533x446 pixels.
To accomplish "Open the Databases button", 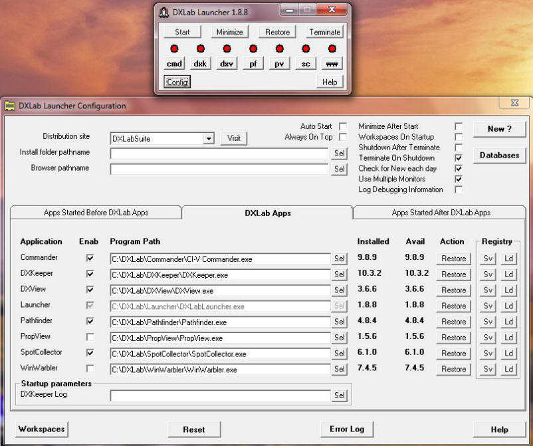I will tap(499, 156).
